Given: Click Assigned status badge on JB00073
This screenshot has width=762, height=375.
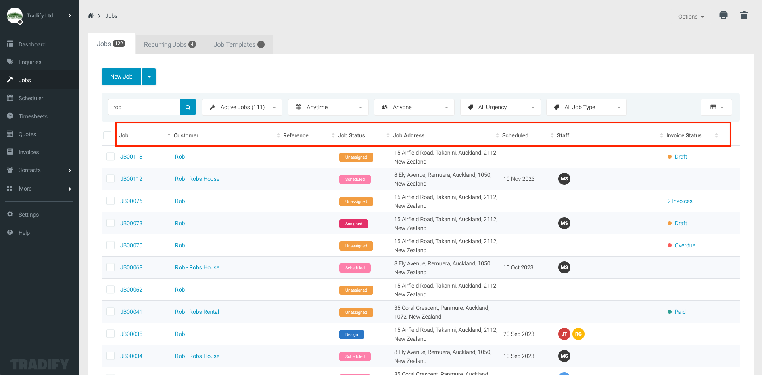Looking at the screenshot, I should (354, 224).
